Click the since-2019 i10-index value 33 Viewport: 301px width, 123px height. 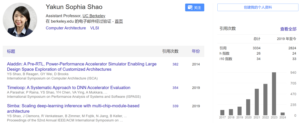(294, 59)
